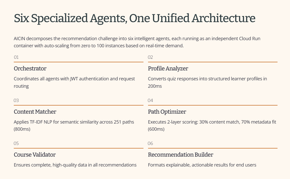Image resolution: width=290 pixels, height=179 pixels.
Task: Click the number label 01
Action: pyautogui.click(x=16, y=57)
